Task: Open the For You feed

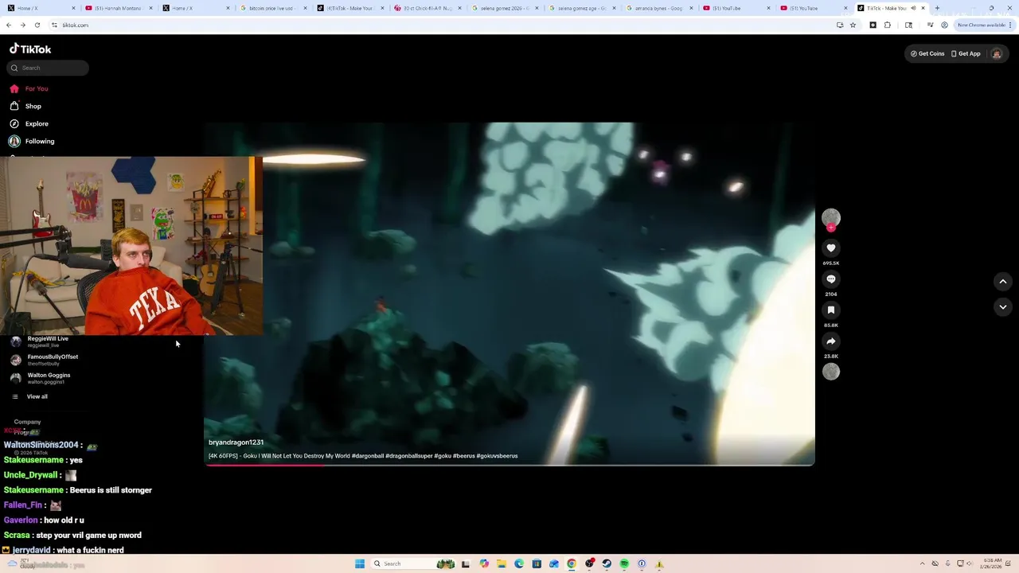Action: coord(29,88)
